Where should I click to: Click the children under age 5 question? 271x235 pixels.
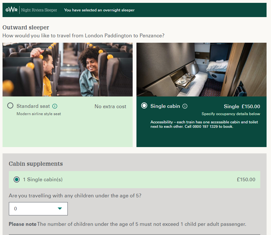click(x=75, y=196)
